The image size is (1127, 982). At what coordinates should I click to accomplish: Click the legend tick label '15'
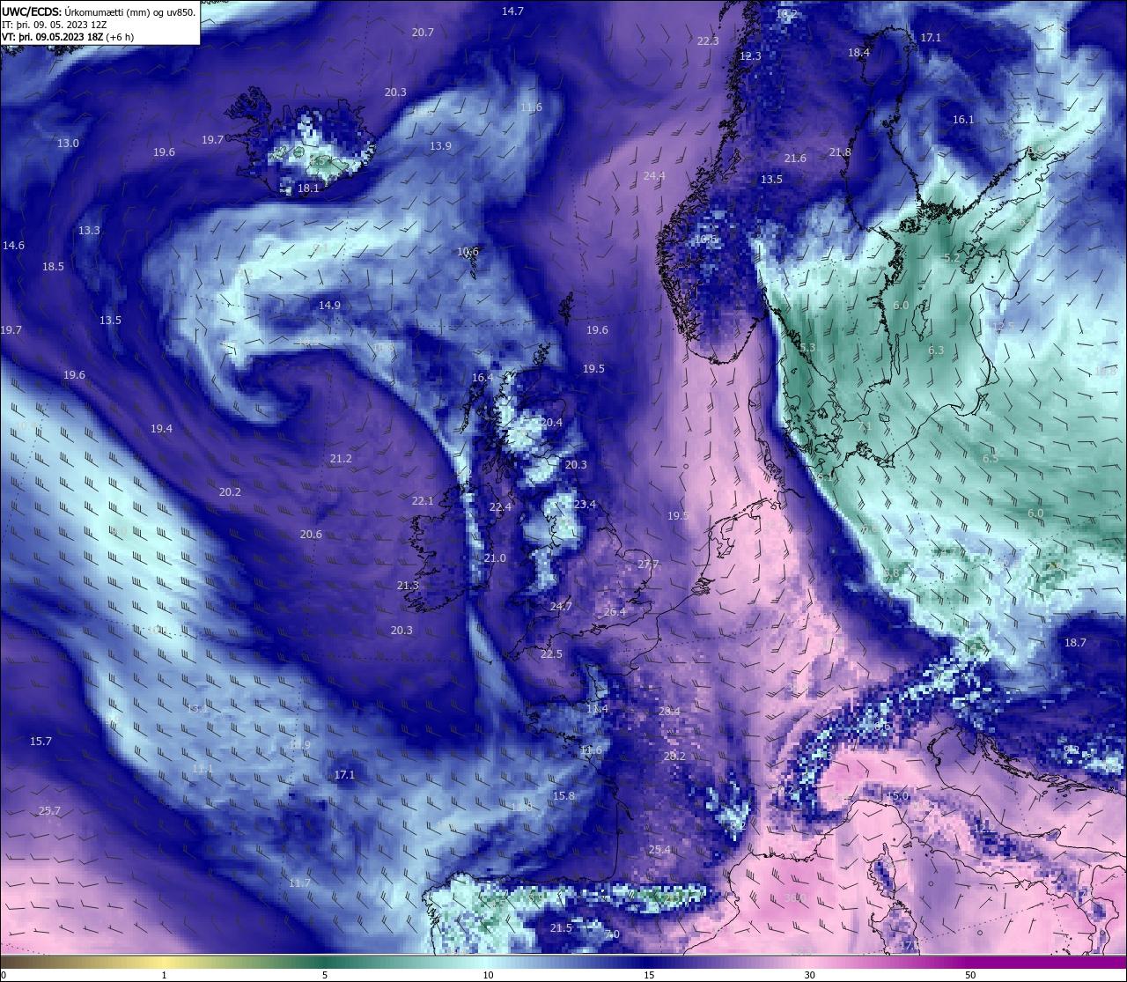[x=648, y=975]
